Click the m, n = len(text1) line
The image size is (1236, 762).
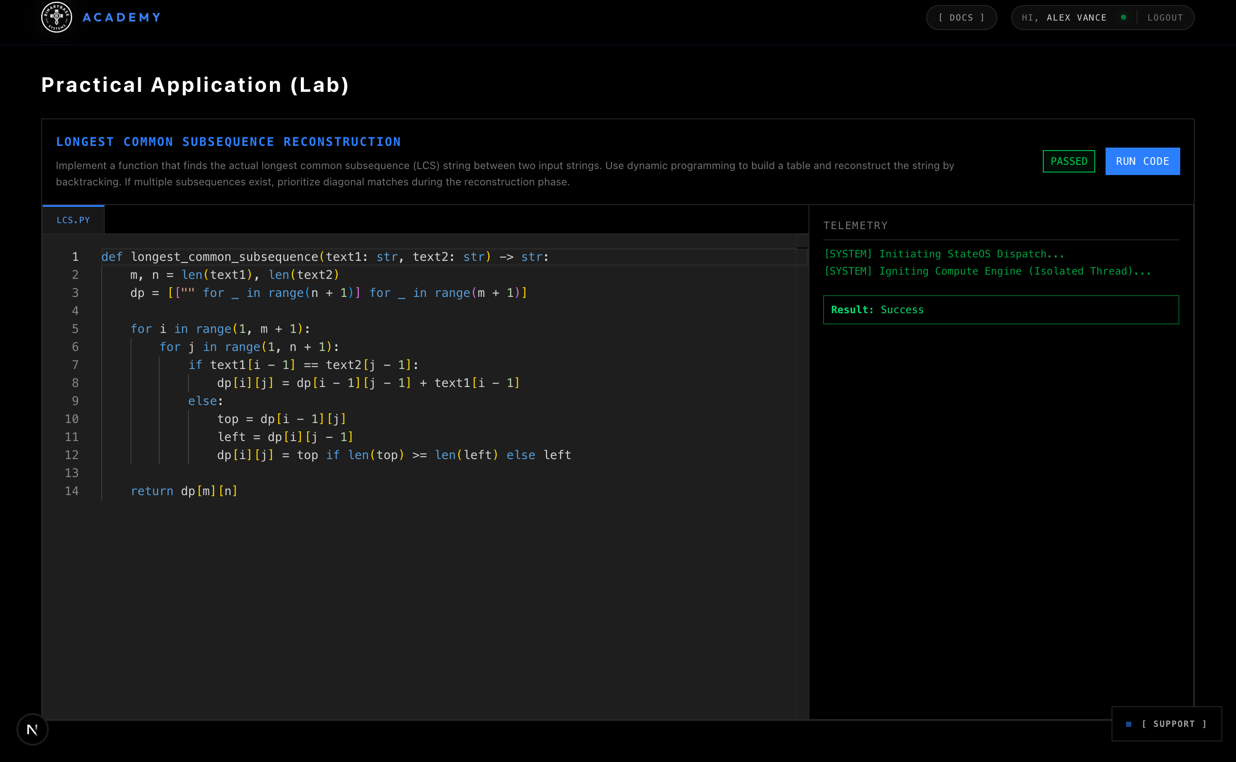coord(234,275)
